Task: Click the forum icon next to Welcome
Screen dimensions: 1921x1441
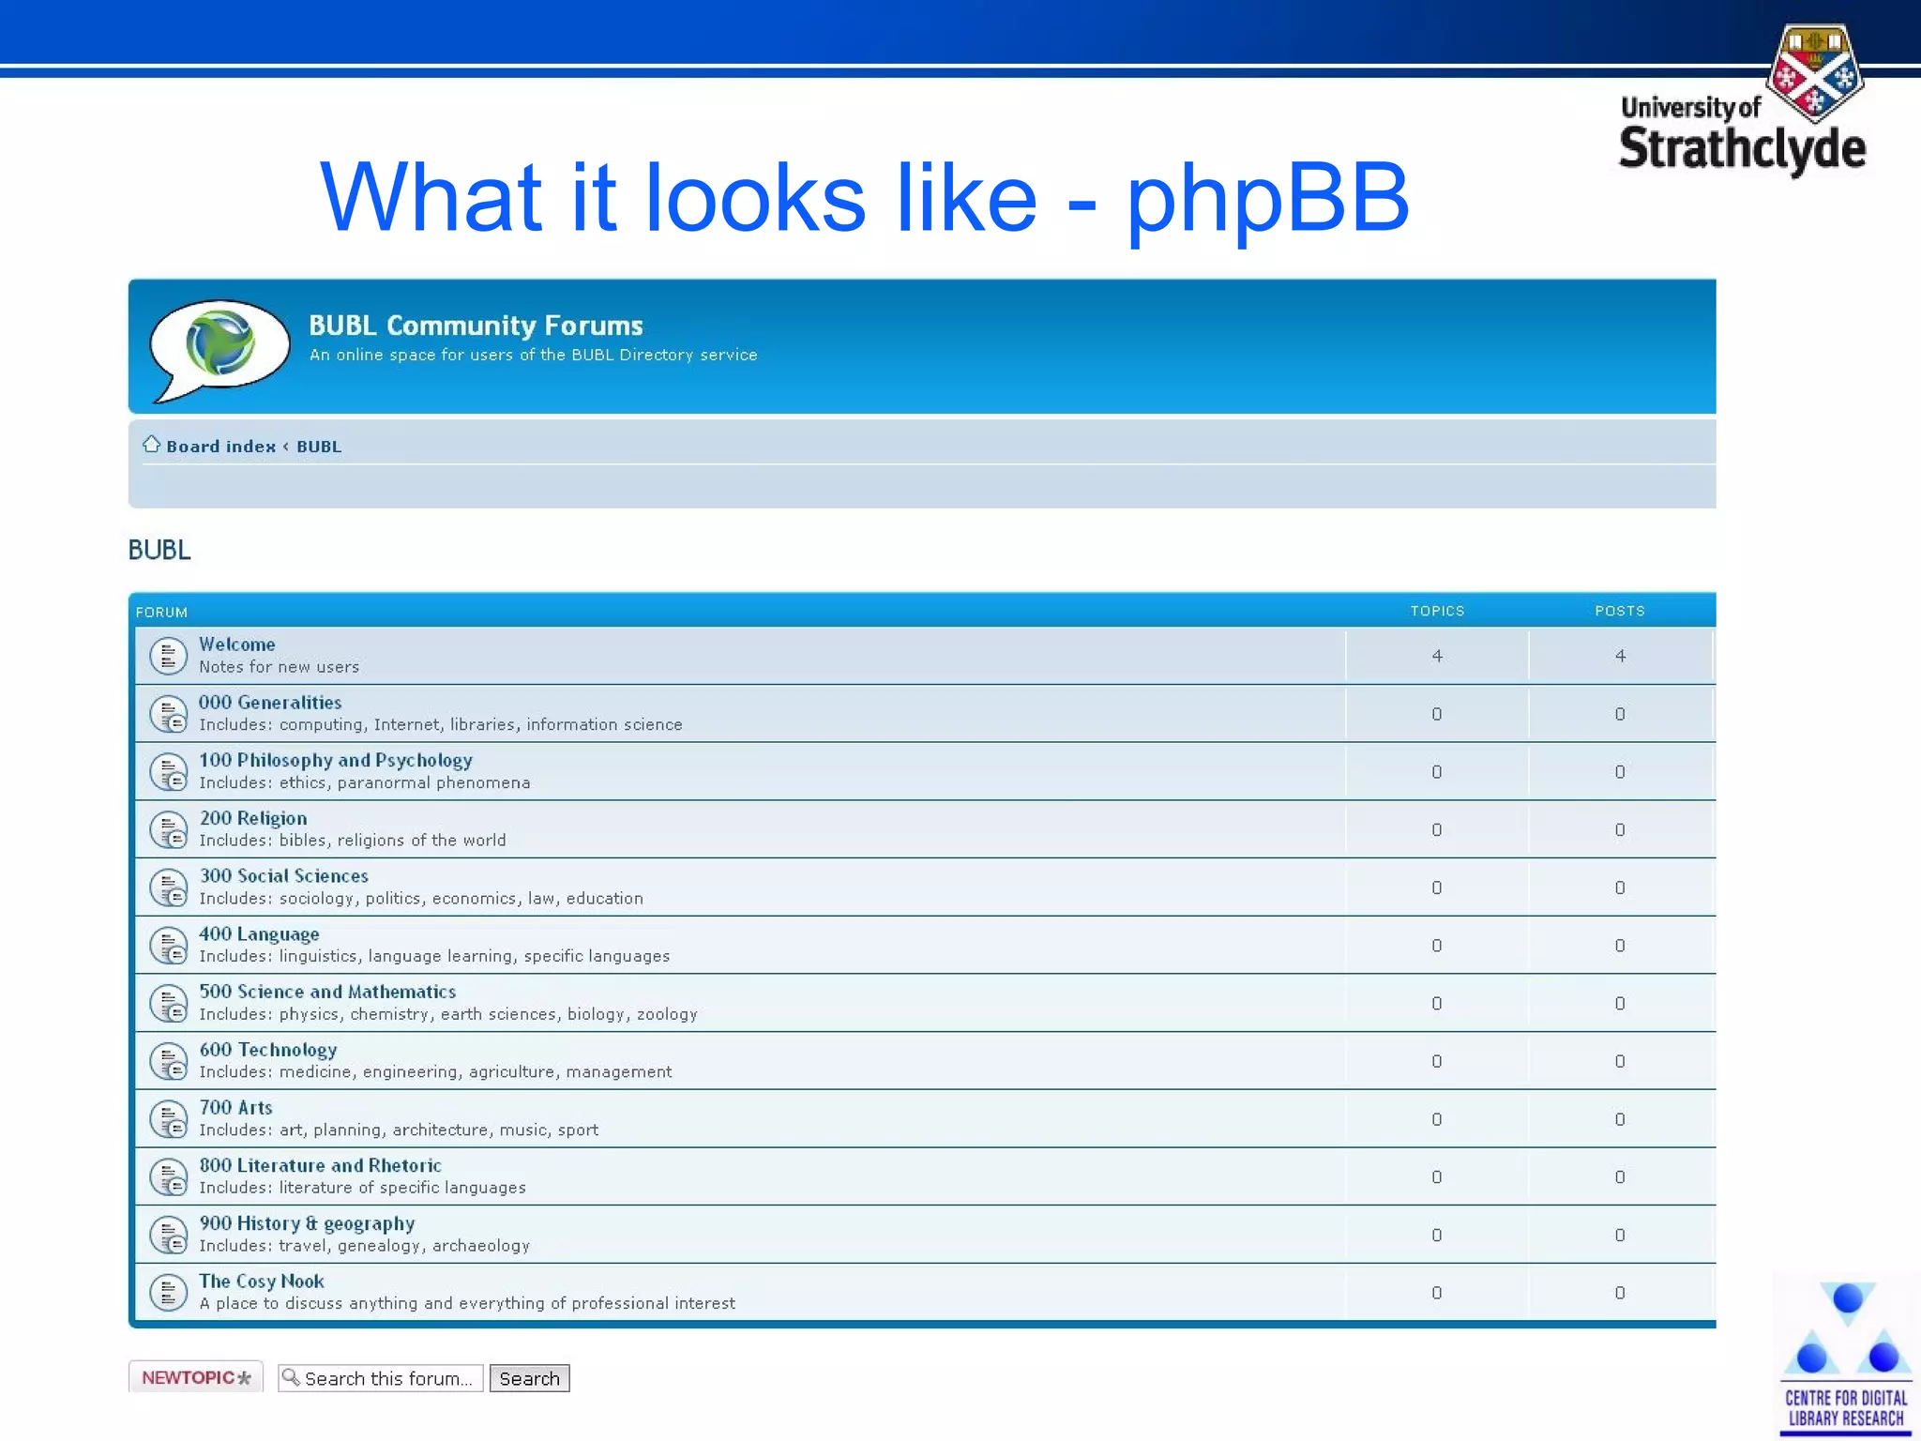Action: [x=168, y=656]
